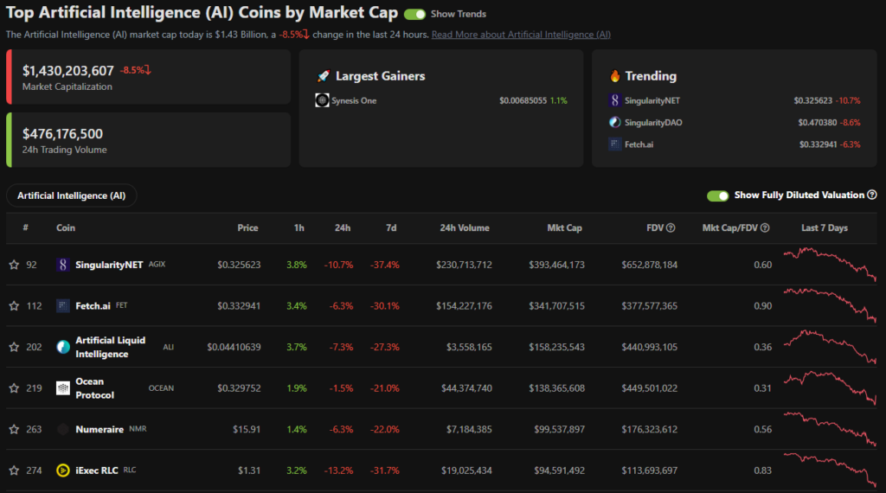
Task: Click Synesis One logo in Largest Gainers
Action: (x=322, y=100)
